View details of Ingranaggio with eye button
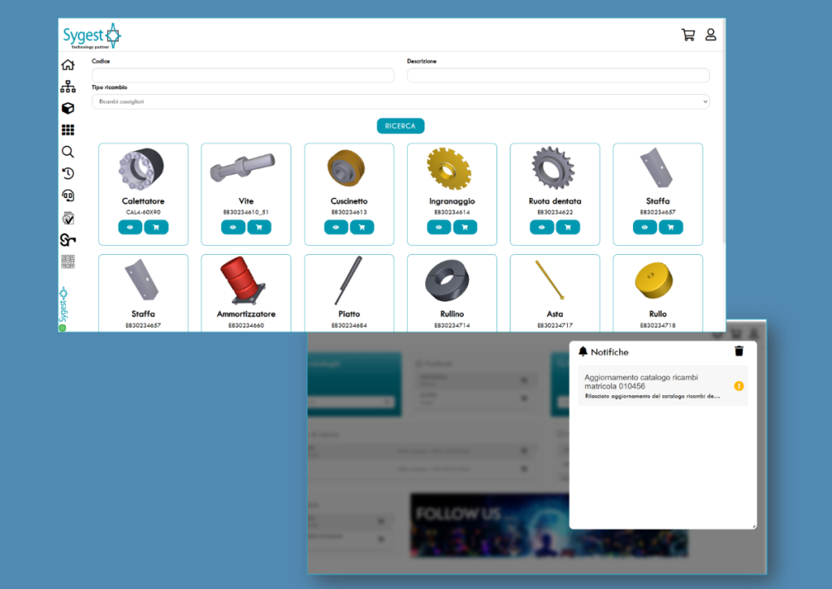Viewport: 832px width, 589px height. point(439,227)
